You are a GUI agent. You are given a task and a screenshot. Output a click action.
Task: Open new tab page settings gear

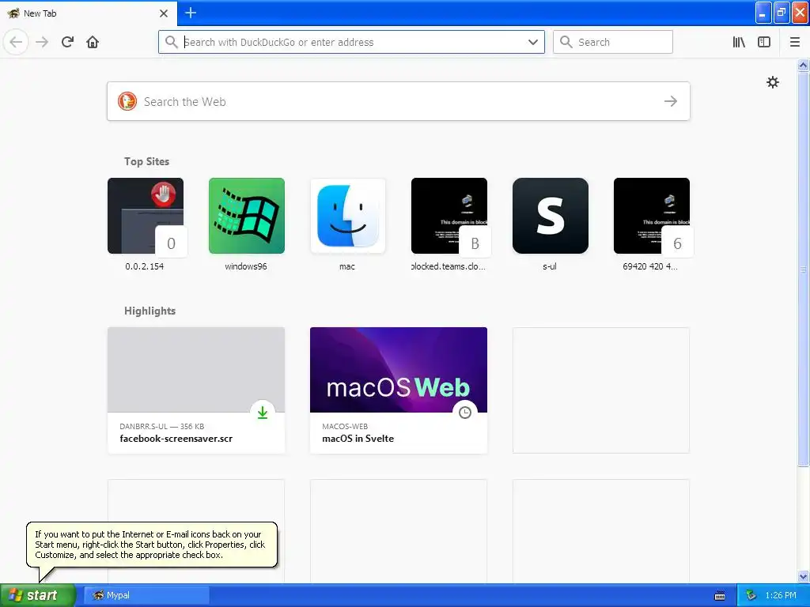pos(772,82)
